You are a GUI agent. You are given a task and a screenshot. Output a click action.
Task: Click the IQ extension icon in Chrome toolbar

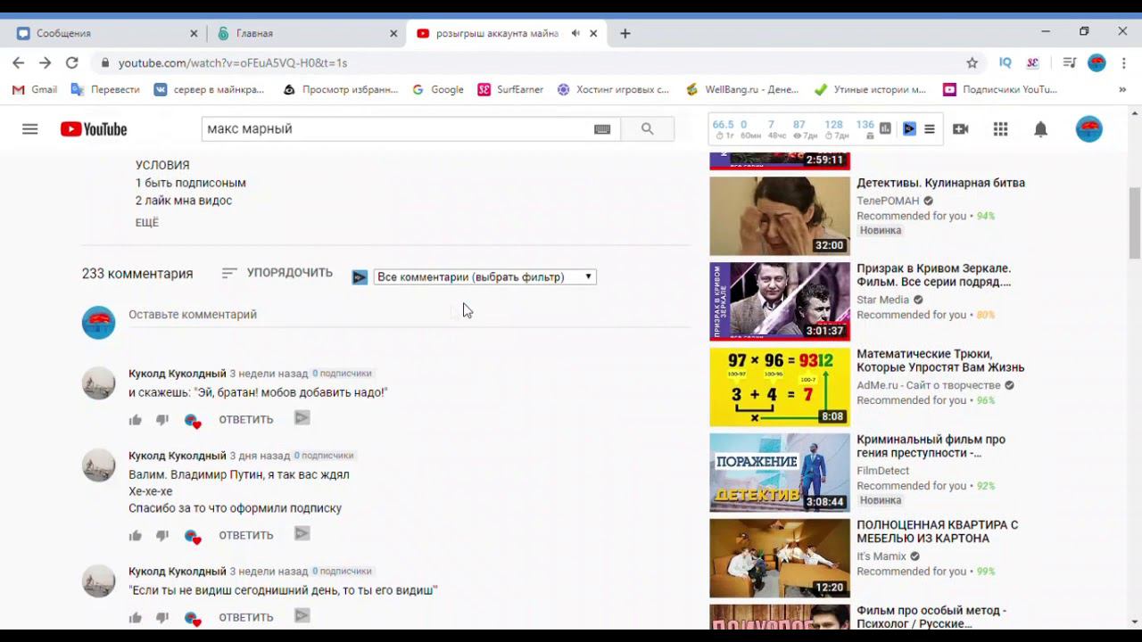click(1005, 62)
